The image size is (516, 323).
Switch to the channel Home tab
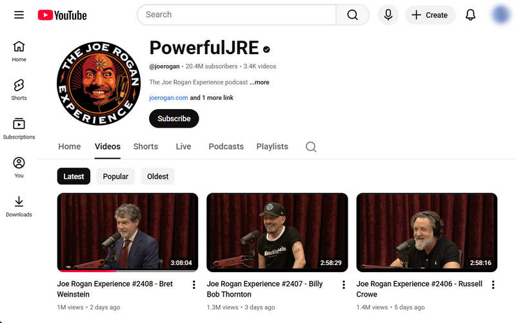(x=70, y=146)
